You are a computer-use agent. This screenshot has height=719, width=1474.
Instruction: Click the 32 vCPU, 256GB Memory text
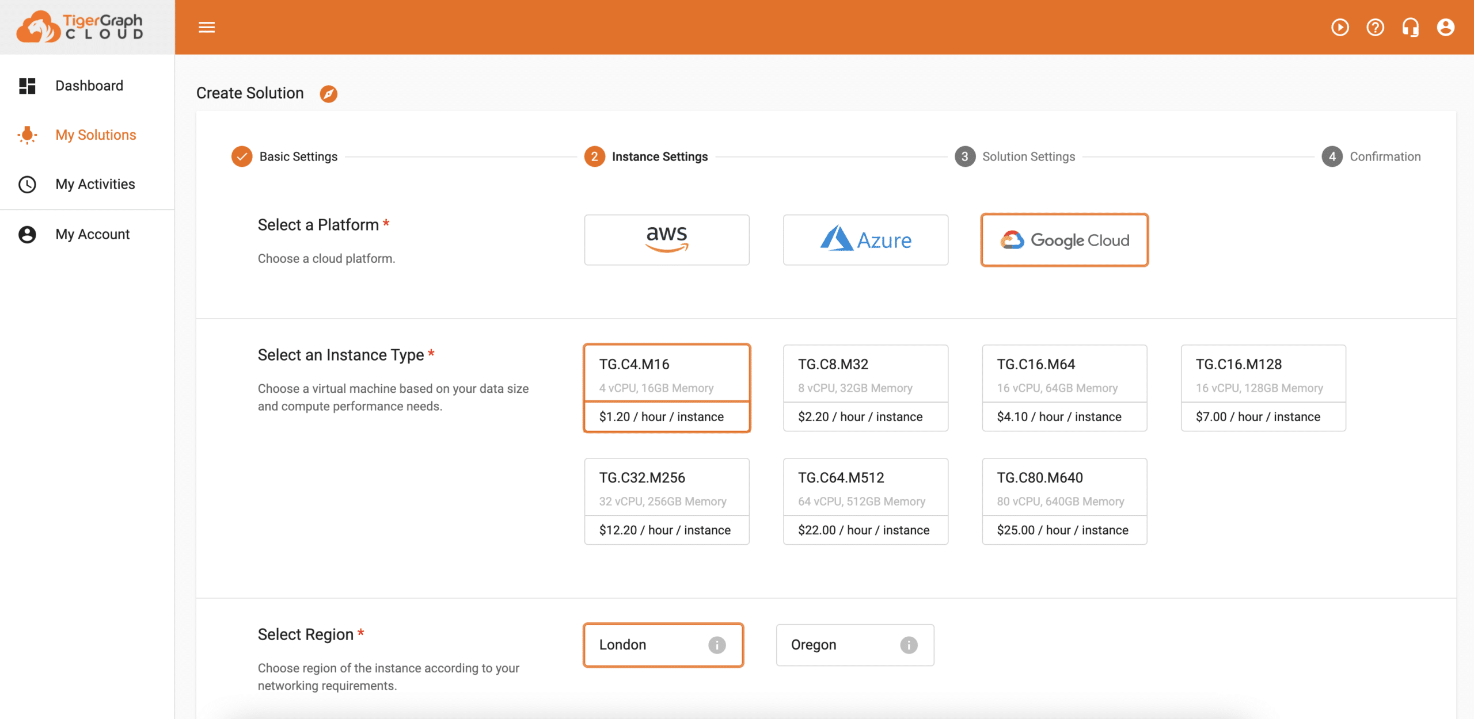[663, 502]
